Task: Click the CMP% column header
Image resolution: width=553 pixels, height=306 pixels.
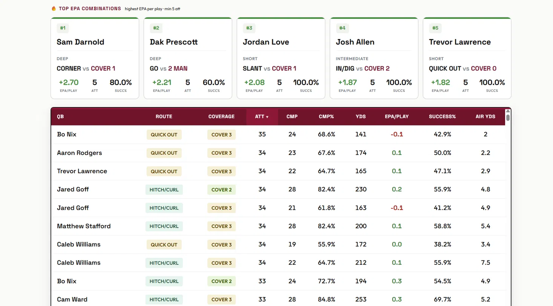Action: [x=326, y=116]
